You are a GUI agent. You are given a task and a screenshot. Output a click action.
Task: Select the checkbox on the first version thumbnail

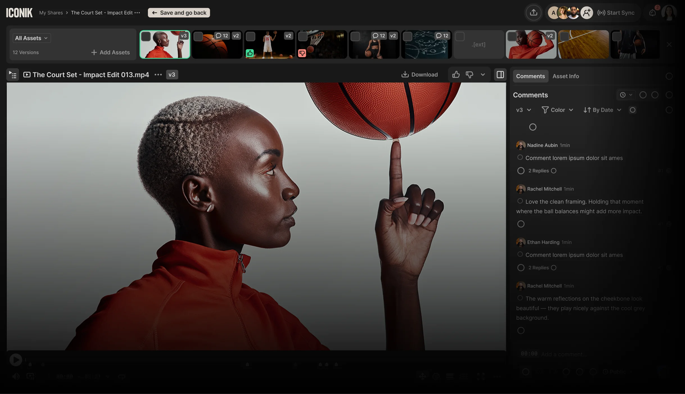point(146,36)
